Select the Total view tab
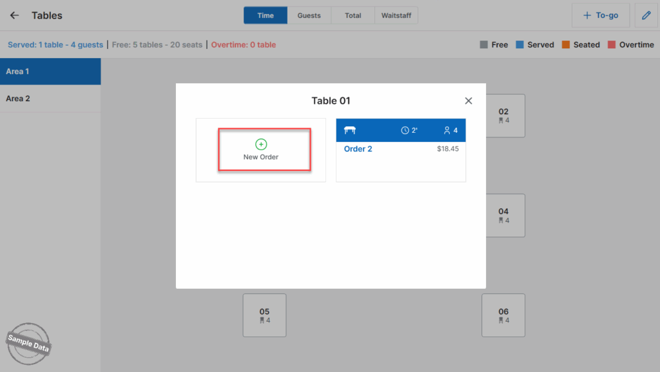 pos(353,15)
